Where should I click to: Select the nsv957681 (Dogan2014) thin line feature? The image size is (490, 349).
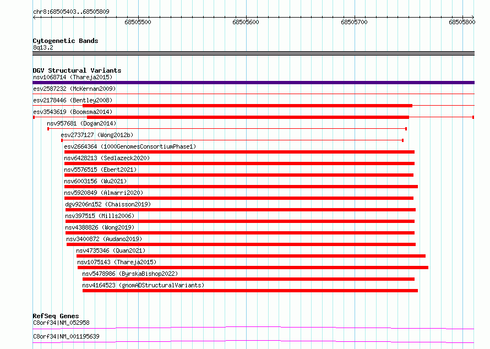tap(227, 129)
